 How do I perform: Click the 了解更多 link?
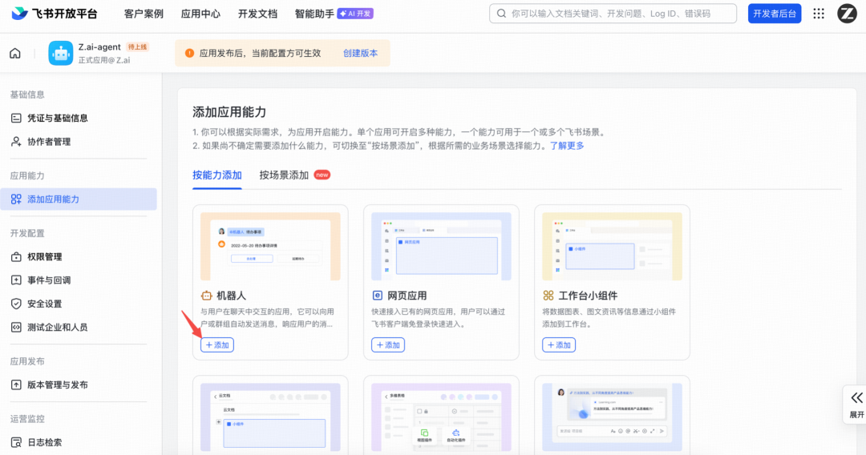coord(567,146)
